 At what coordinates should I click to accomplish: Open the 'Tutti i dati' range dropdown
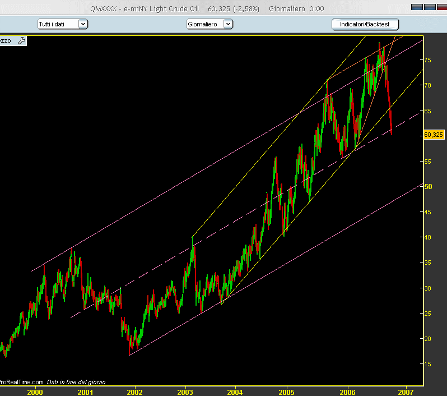(x=63, y=24)
